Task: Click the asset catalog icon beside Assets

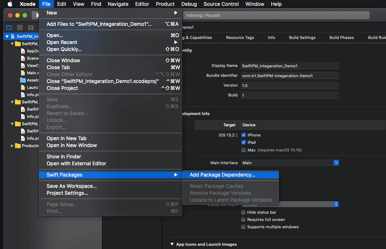Action: click(23, 80)
